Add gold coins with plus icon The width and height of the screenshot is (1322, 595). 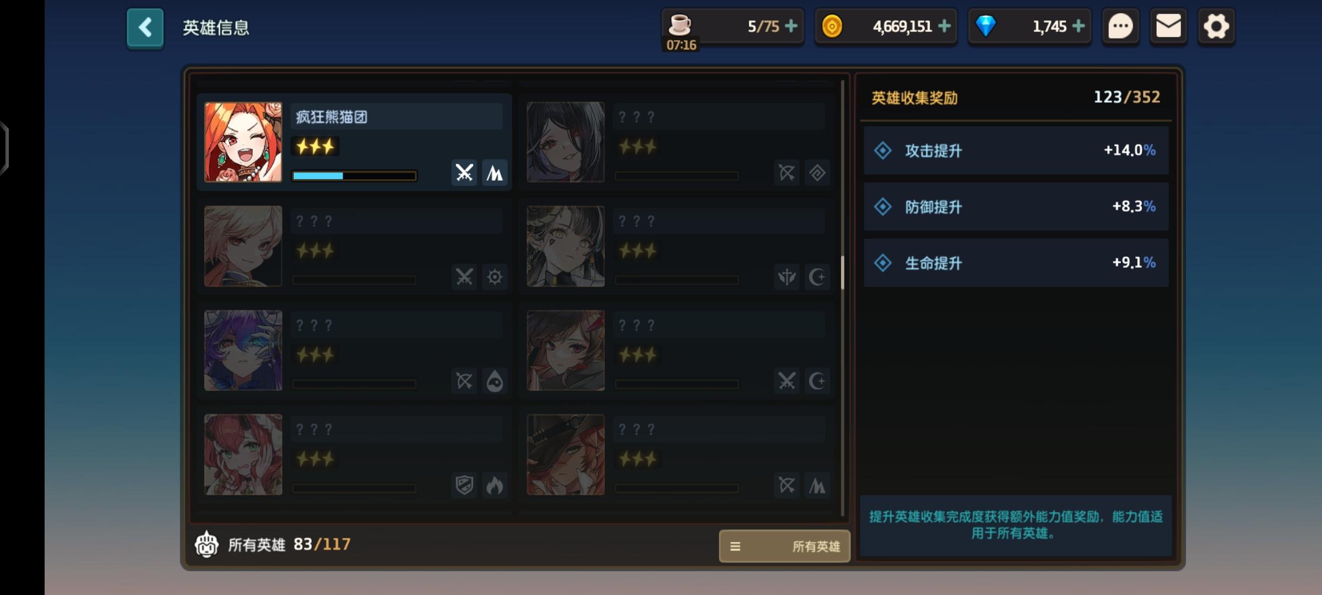[x=944, y=26]
